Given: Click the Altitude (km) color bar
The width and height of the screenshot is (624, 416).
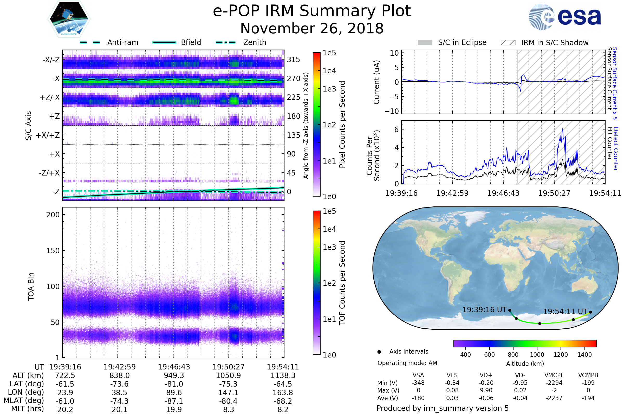Looking at the screenshot, I should 525,343.
